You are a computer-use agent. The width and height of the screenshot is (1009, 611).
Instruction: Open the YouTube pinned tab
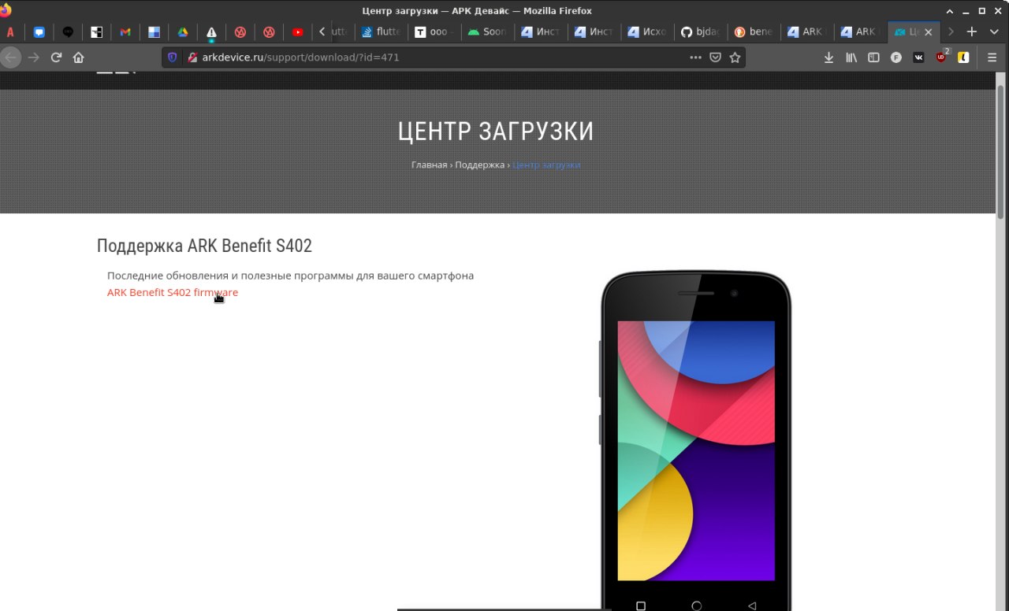pos(297,32)
